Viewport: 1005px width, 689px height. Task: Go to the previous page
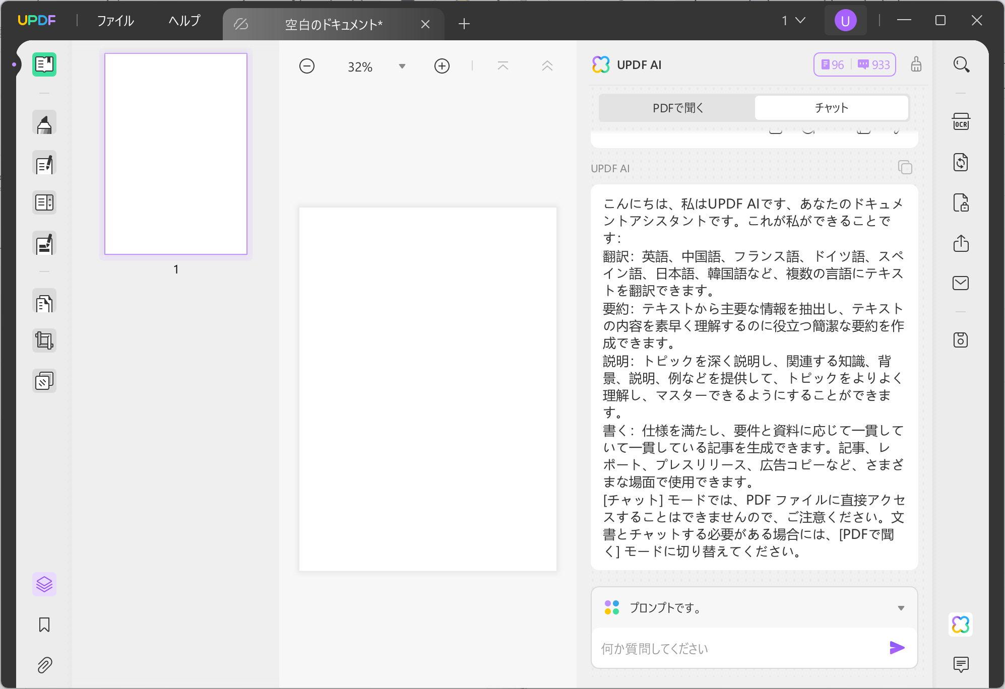547,66
